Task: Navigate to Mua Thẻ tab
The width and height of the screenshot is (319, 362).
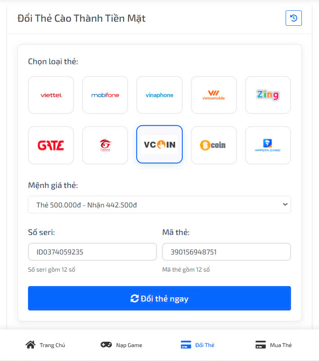Action: click(x=273, y=345)
